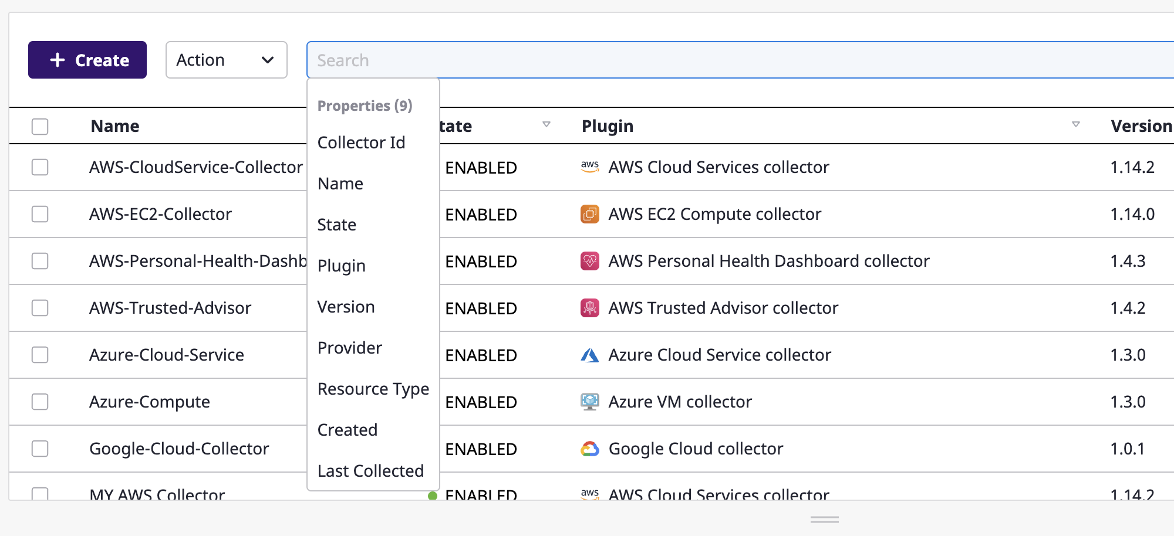The width and height of the screenshot is (1174, 536).
Task: Check the Azure-Compute row checkbox
Action: [x=40, y=402]
